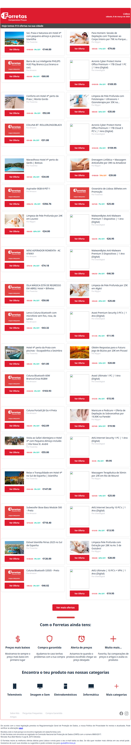Viewport: 131px width, 745px height.
Task: Click the Mais categorias plus icon
Action: (x=116, y=686)
